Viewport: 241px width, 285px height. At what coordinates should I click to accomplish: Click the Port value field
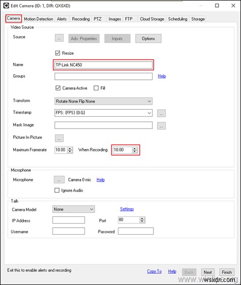[x=129, y=220]
